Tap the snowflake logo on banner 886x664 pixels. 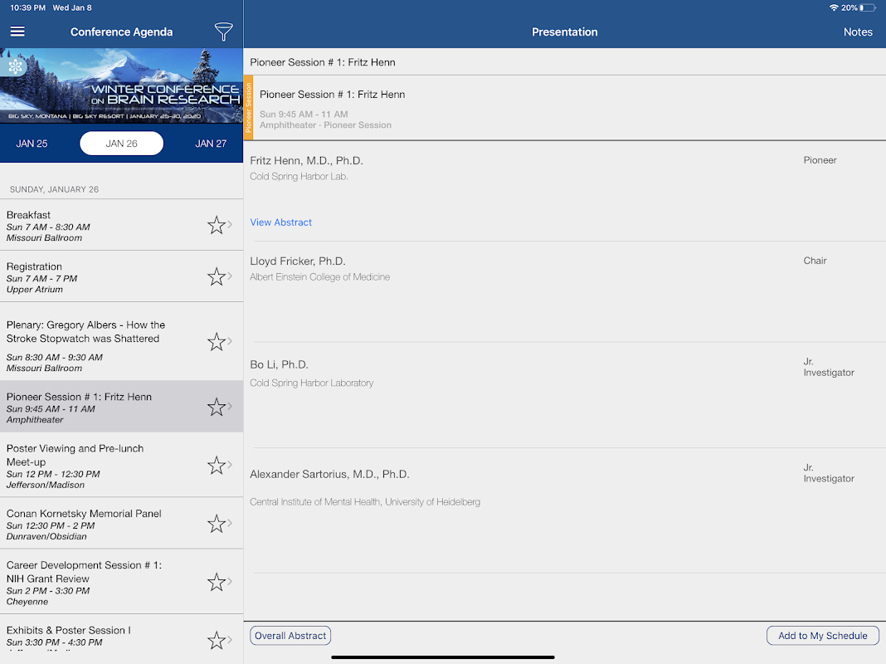click(x=15, y=66)
